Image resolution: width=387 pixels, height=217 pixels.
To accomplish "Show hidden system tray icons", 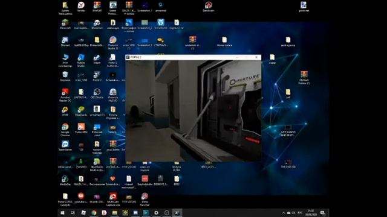I will click(x=284, y=213).
